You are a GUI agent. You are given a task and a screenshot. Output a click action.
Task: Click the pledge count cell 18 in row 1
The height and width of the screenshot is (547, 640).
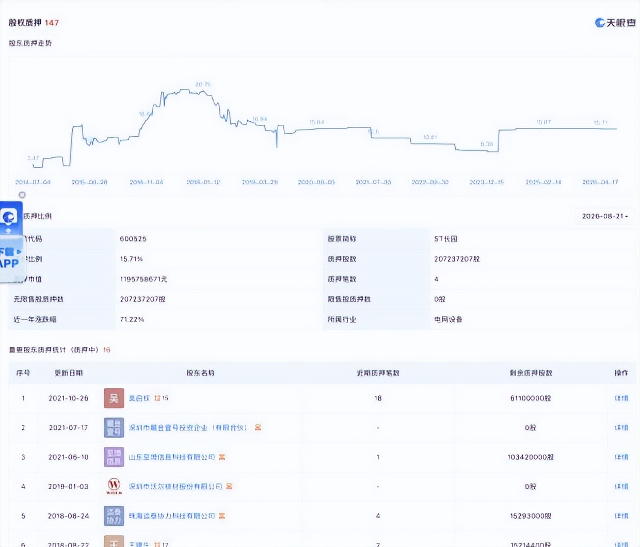pyautogui.click(x=378, y=398)
